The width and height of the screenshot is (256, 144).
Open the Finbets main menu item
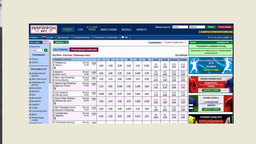[x=108, y=30]
